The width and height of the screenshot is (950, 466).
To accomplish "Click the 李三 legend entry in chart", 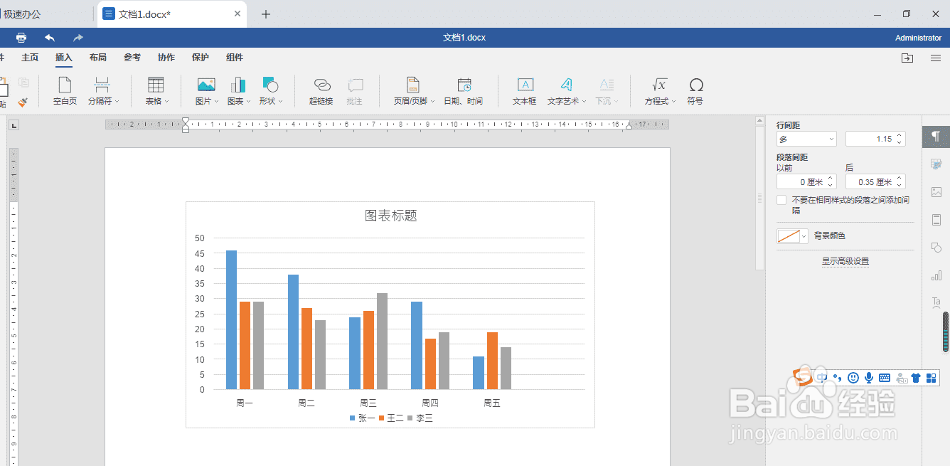I will tap(420, 418).
